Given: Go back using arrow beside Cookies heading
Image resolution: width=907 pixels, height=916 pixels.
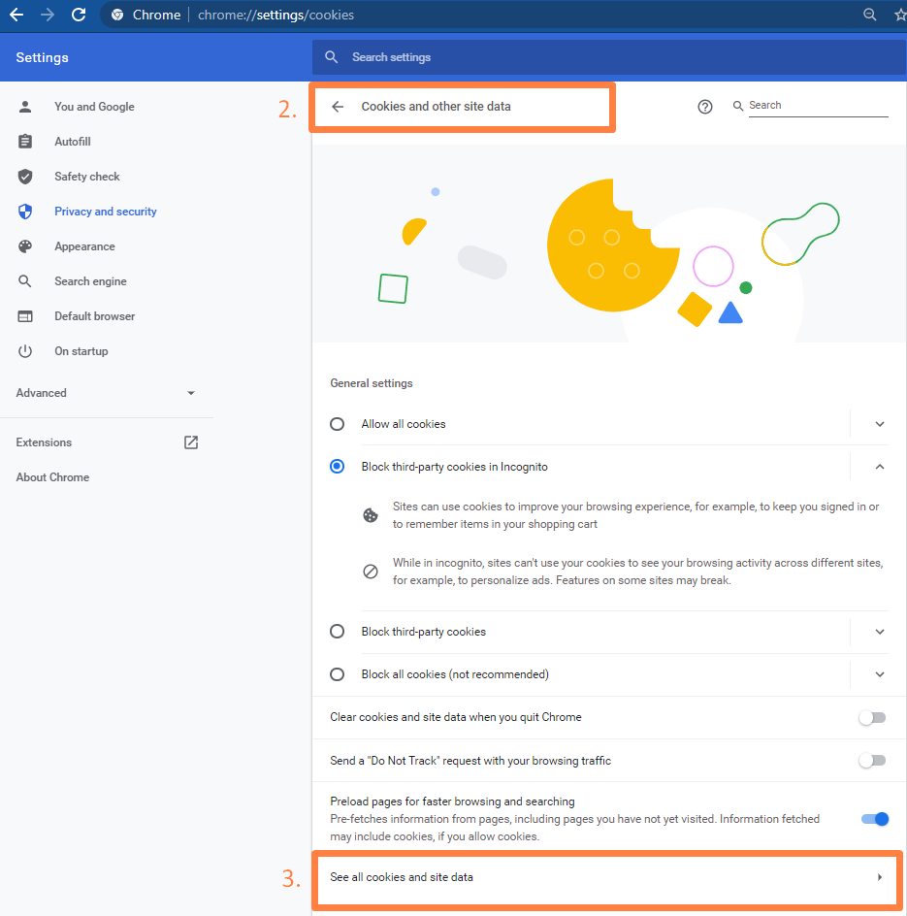Looking at the screenshot, I should (x=338, y=107).
